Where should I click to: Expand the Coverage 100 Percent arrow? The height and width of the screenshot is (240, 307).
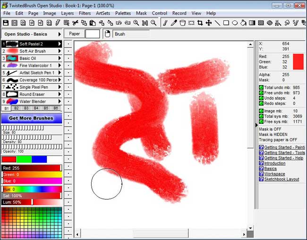pos(60,80)
